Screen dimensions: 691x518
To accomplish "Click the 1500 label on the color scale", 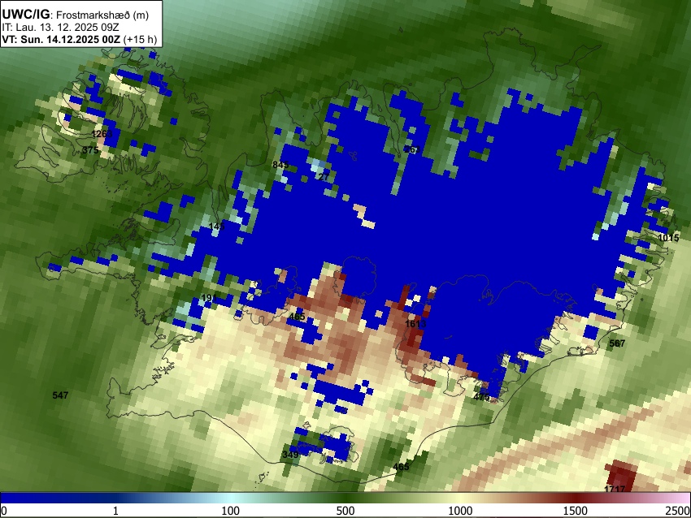I will pyautogui.click(x=576, y=511).
